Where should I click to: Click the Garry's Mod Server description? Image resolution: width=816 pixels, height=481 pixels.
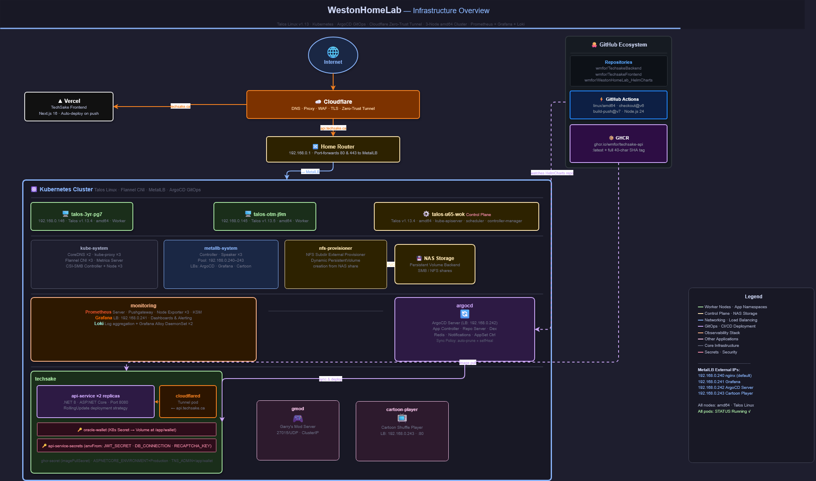pyautogui.click(x=298, y=427)
